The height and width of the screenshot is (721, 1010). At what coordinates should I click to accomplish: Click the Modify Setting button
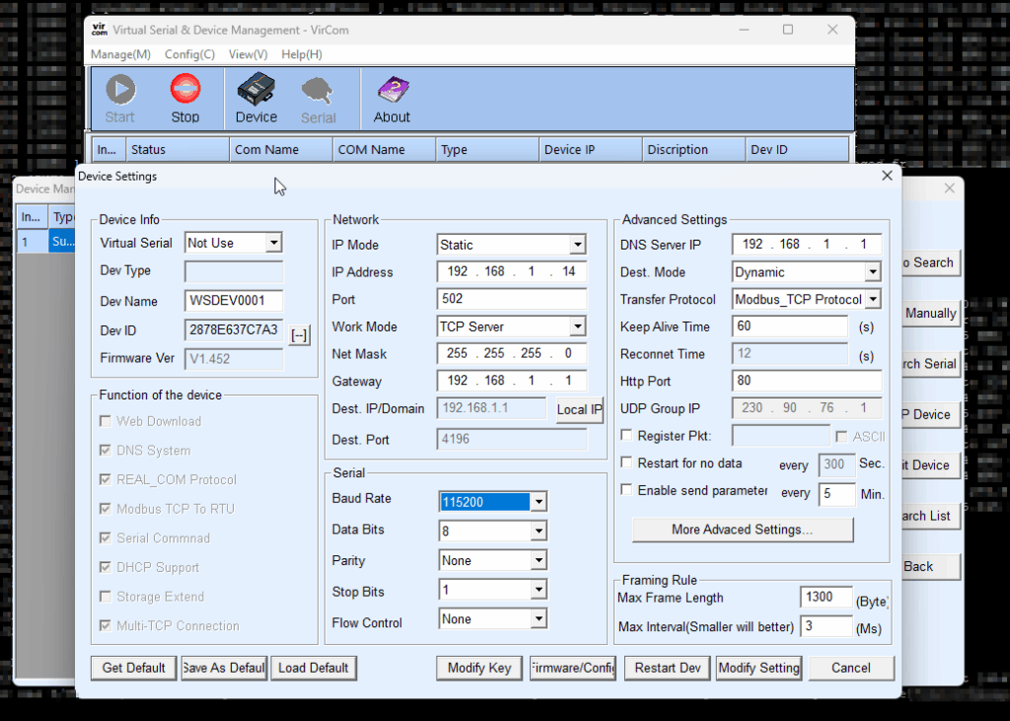759,668
